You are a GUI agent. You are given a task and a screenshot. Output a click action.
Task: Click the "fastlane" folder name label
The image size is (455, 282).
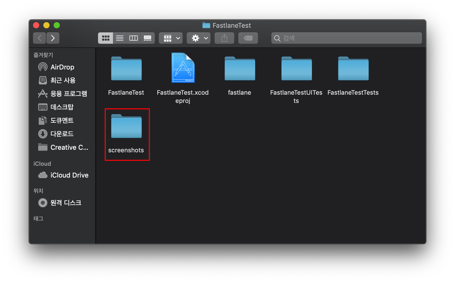[240, 93]
